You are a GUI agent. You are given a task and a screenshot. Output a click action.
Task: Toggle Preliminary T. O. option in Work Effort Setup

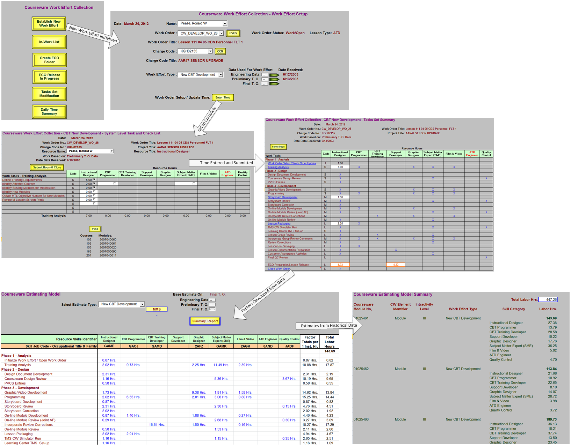pyautogui.click(x=265, y=79)
